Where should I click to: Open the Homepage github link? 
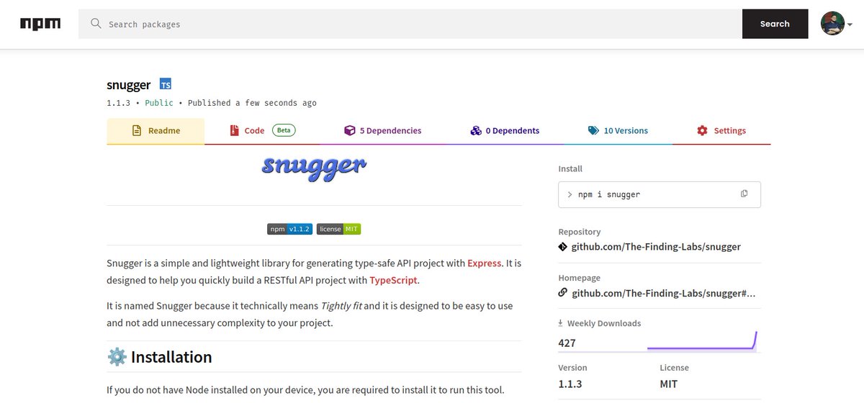click(x=663, y=293)
